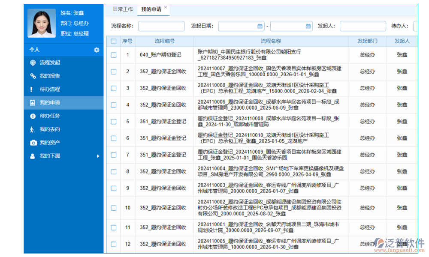Image resolution: width=429 pixels, height=257 pixels.
Task: Open settings gear in 个人 header
Action: point(97,50)
